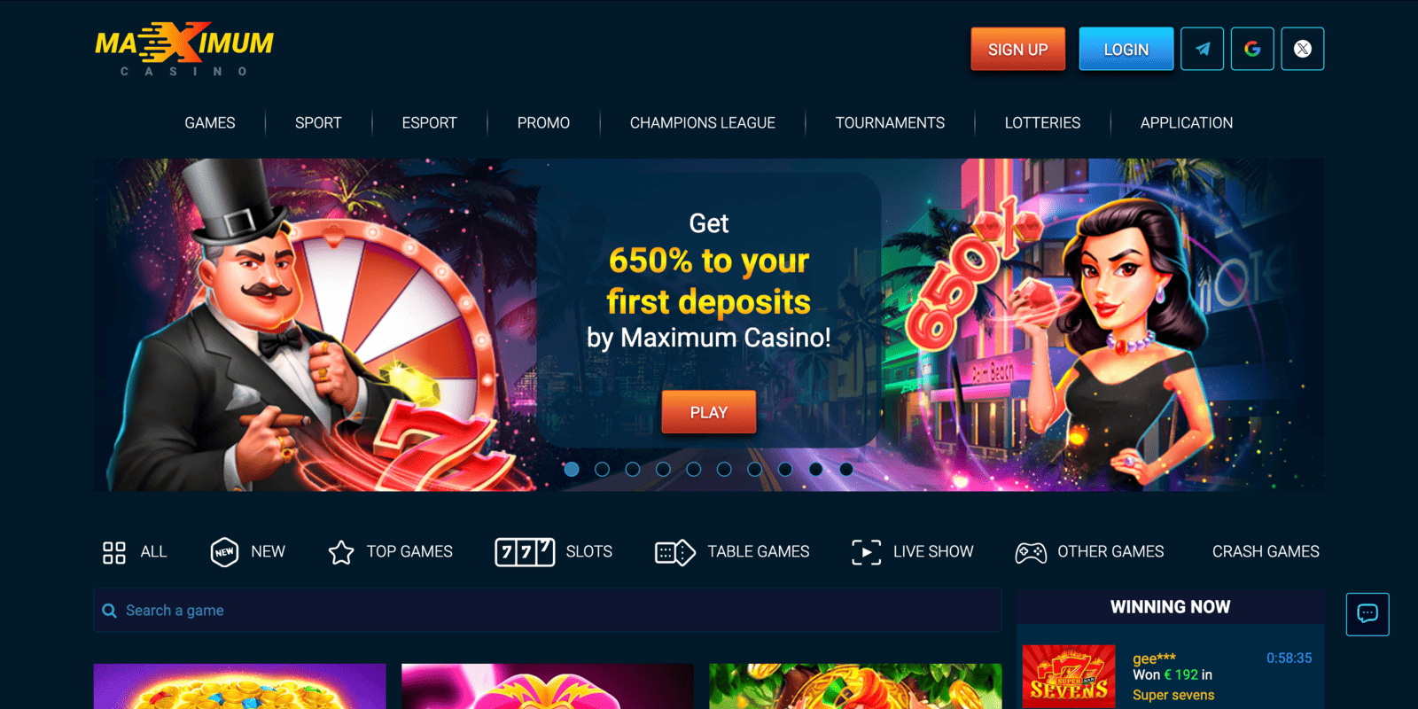The image size is (1418, 709).
Task: Show ALL games grid icon
Action: click(x=114, y=552)
